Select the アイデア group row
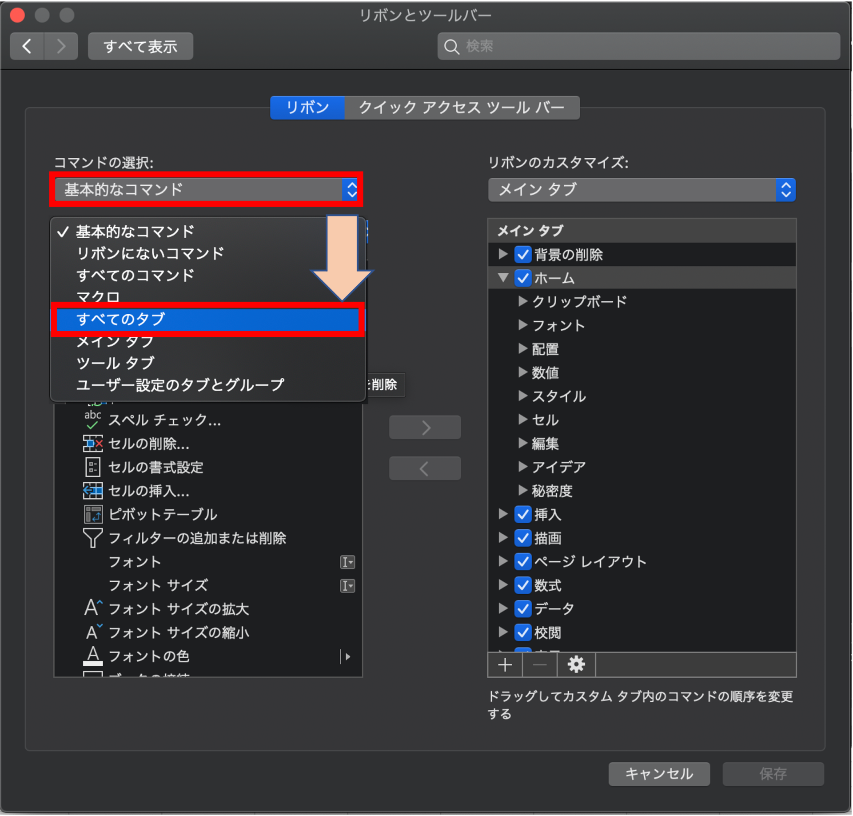The image size is (853, 816). pos(642,467)
